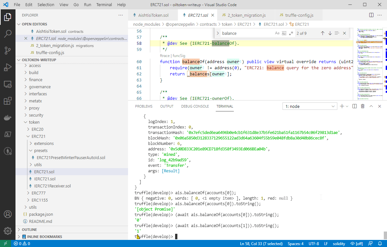Toggle Match Case in find widget
The width and height of the screenshot is (387, 247).
point(277,33)
